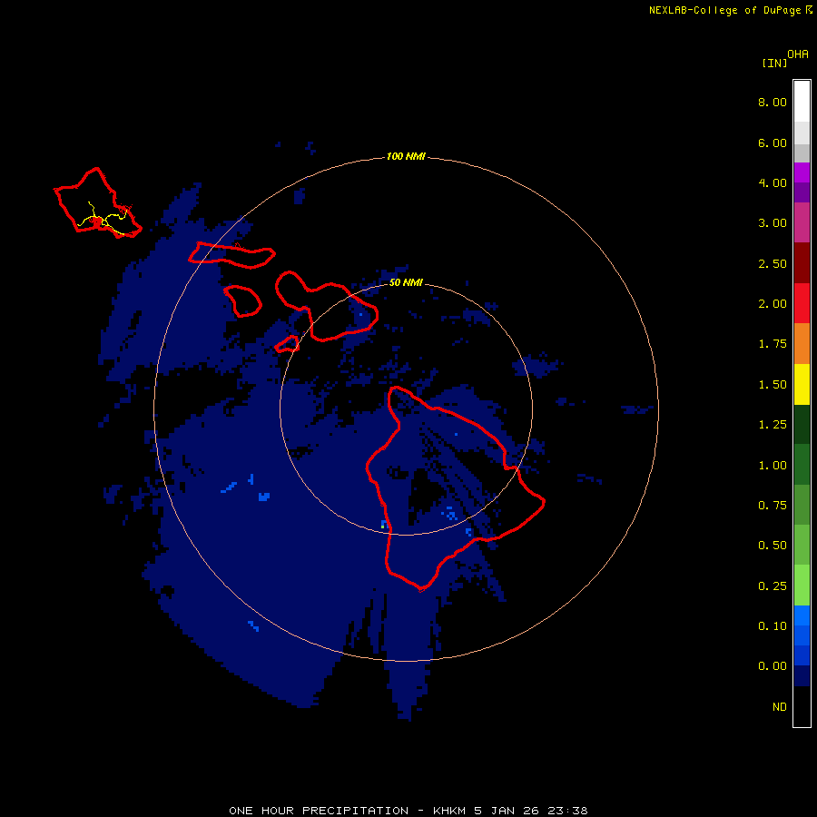Click the 50 NMI range ring label
Screen dimensions: 817x817
406,282
